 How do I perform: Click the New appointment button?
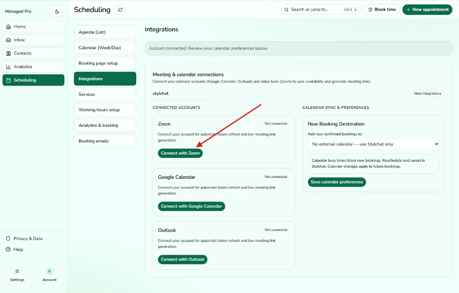(x=427, y=10)
